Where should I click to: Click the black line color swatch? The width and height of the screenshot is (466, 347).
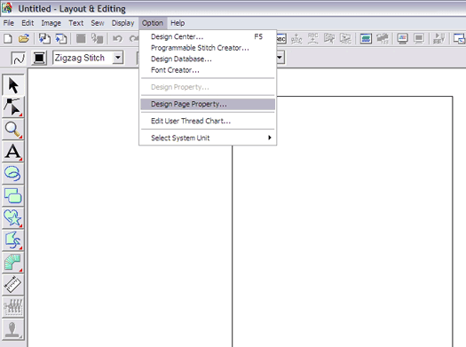pos(39,58)
